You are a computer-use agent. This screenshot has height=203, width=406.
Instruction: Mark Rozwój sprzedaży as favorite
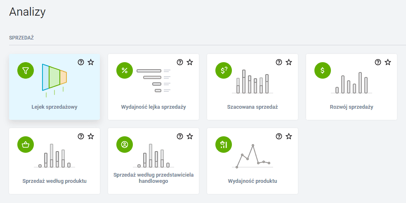tap(388, 62)
